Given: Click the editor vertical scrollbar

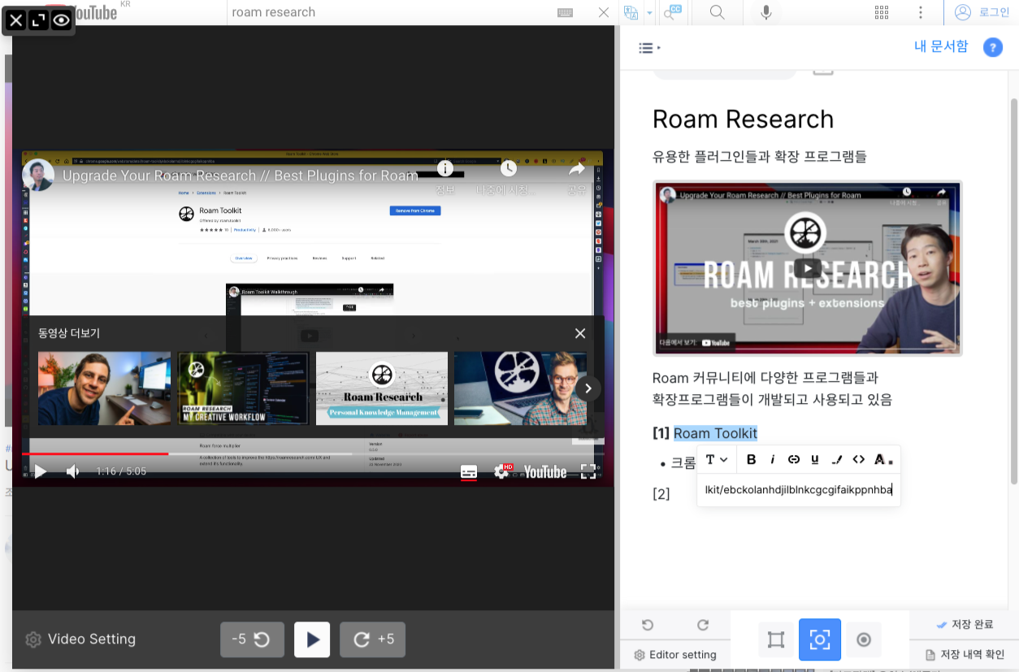Looking at the screenshot, I should coord(1013,290).
